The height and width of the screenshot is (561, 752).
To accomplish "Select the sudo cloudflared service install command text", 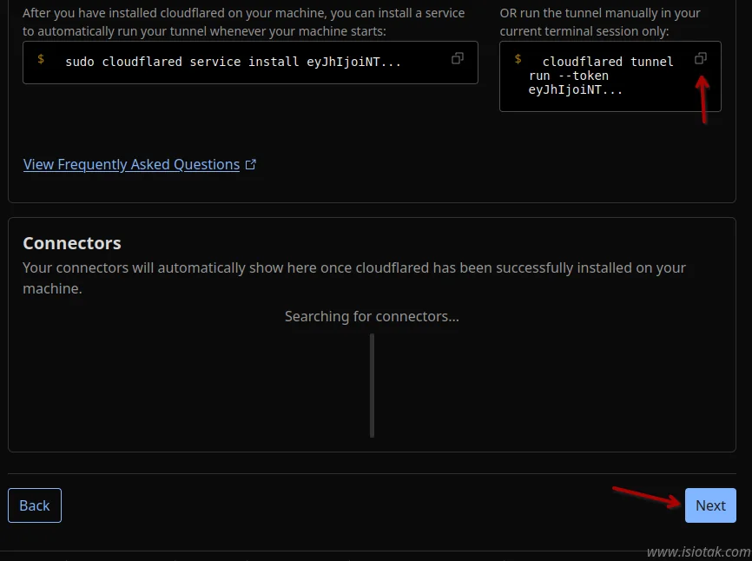I will coord(233,62).
